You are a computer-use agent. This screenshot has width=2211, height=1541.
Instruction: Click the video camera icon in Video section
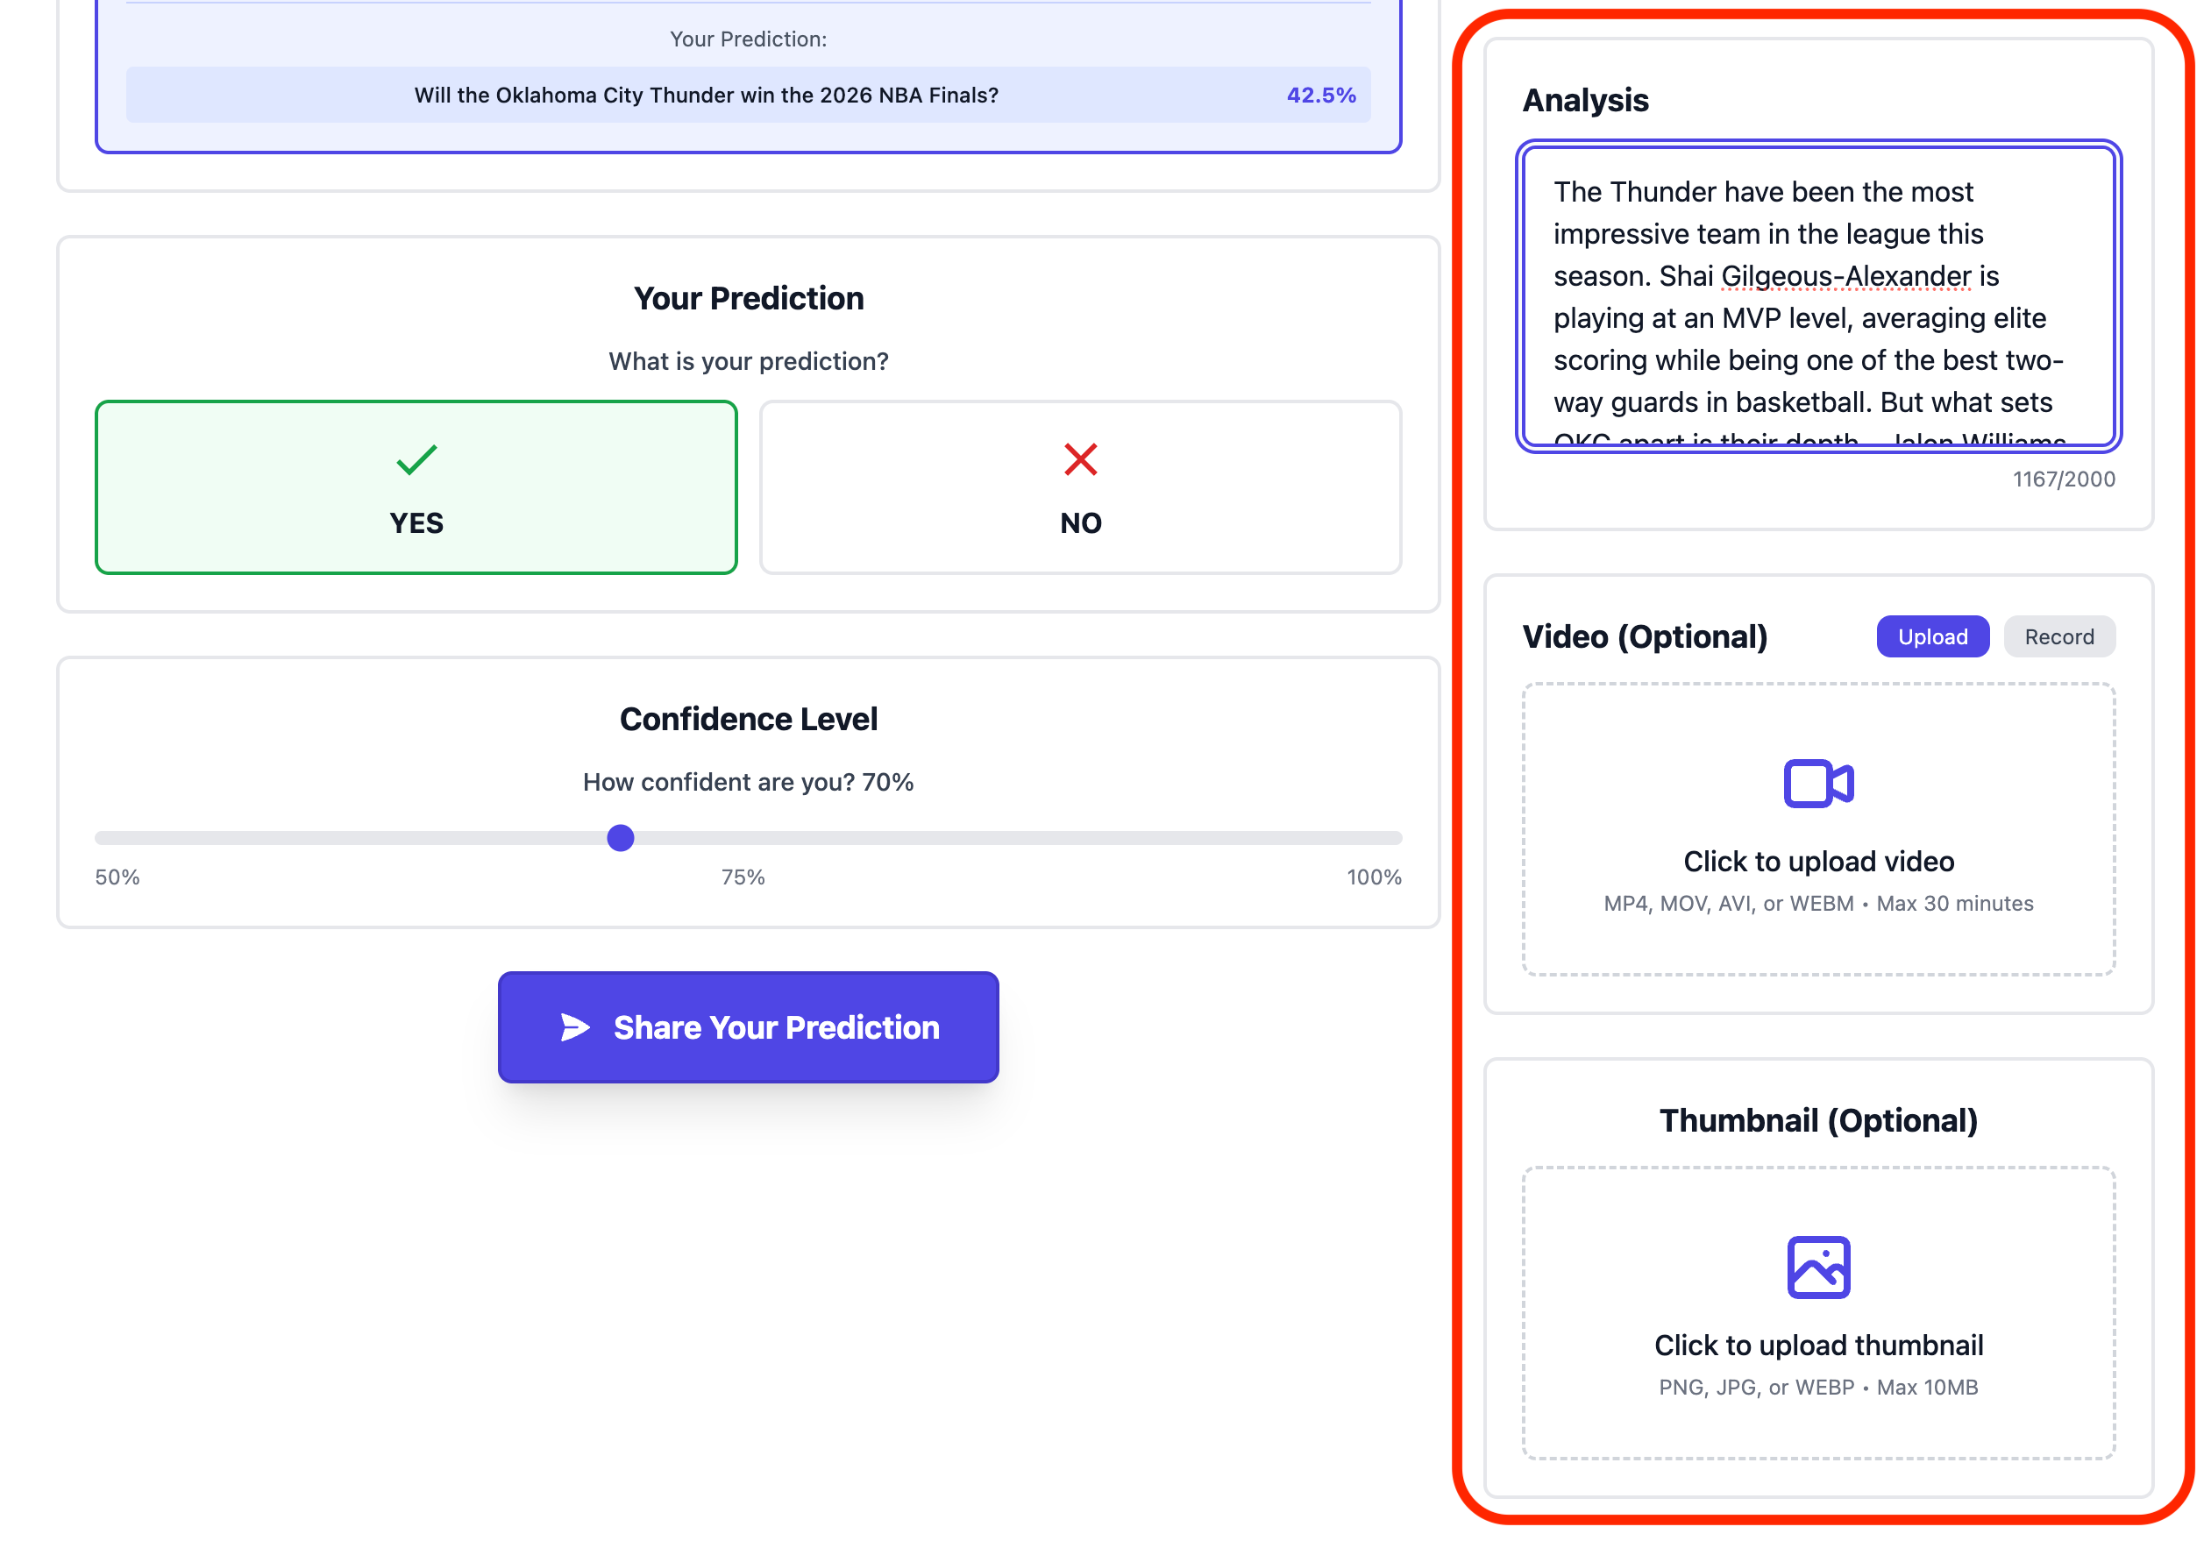click(x=1818, y=783)
